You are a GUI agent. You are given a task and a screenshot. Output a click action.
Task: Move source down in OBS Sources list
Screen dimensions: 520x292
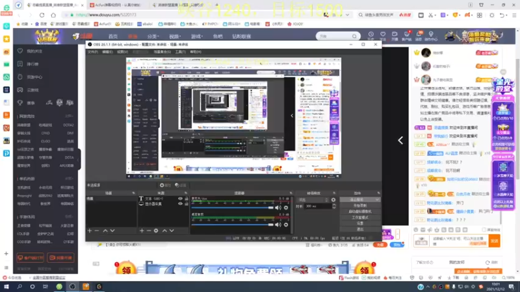[x=172, y=230]
